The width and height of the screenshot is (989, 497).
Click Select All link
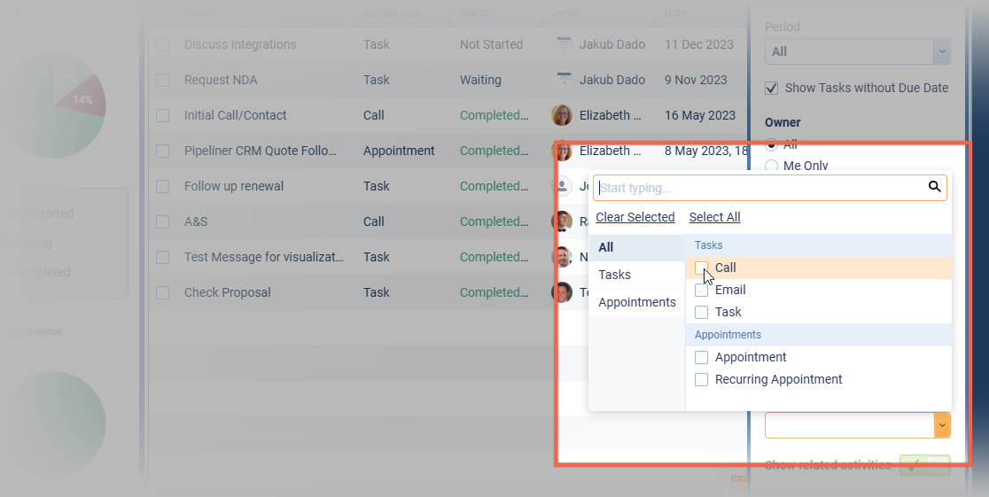pos(714,217)
